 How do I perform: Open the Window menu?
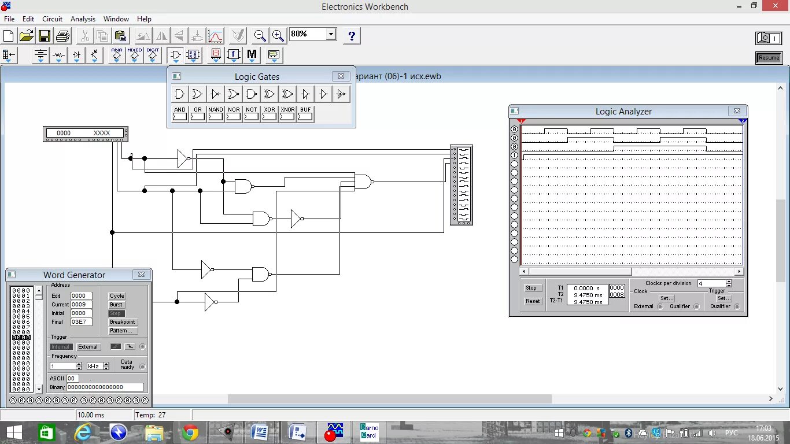click(116, 19)
